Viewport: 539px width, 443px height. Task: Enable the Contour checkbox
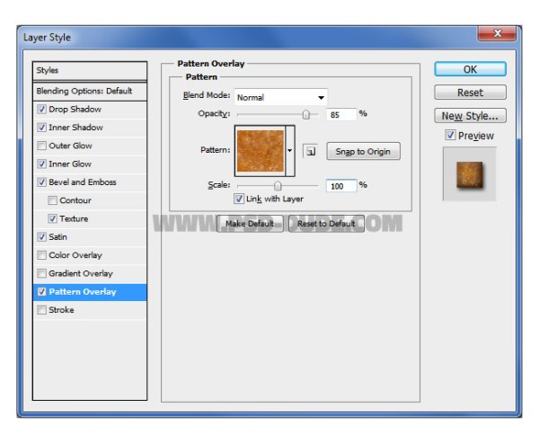[x=52, y=200]
